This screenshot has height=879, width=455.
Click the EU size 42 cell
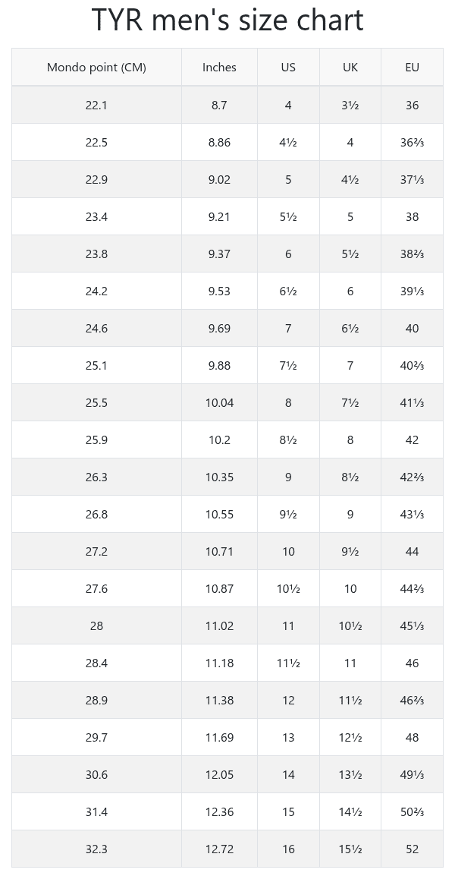pos(412,440)
